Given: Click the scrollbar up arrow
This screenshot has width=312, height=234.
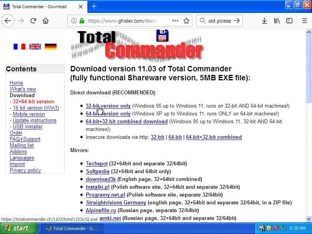Looking at the screenshot, I should coord(308,32).
